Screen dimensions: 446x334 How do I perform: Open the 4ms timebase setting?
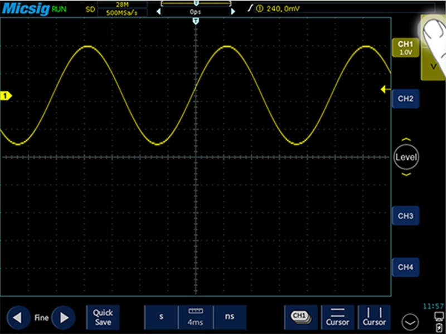click(x=195, y=317)
